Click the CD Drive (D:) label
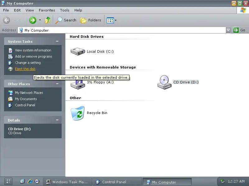 186,82
